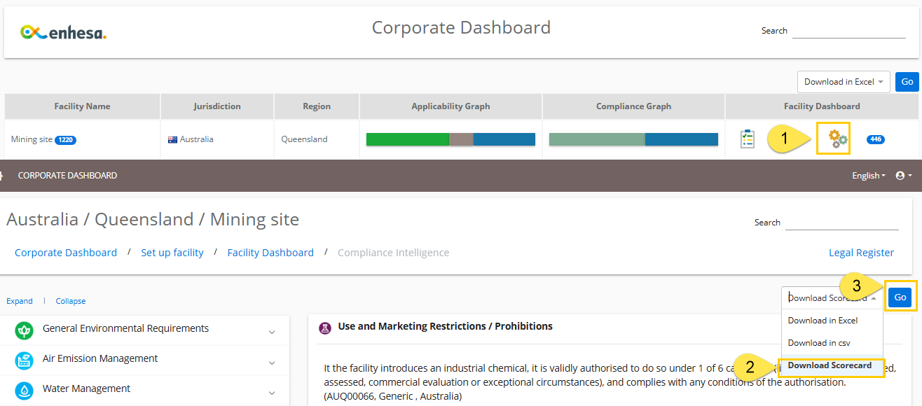The image size is (922, 406).
Task: Click the 446 count badge
Action: coord(876,139)
